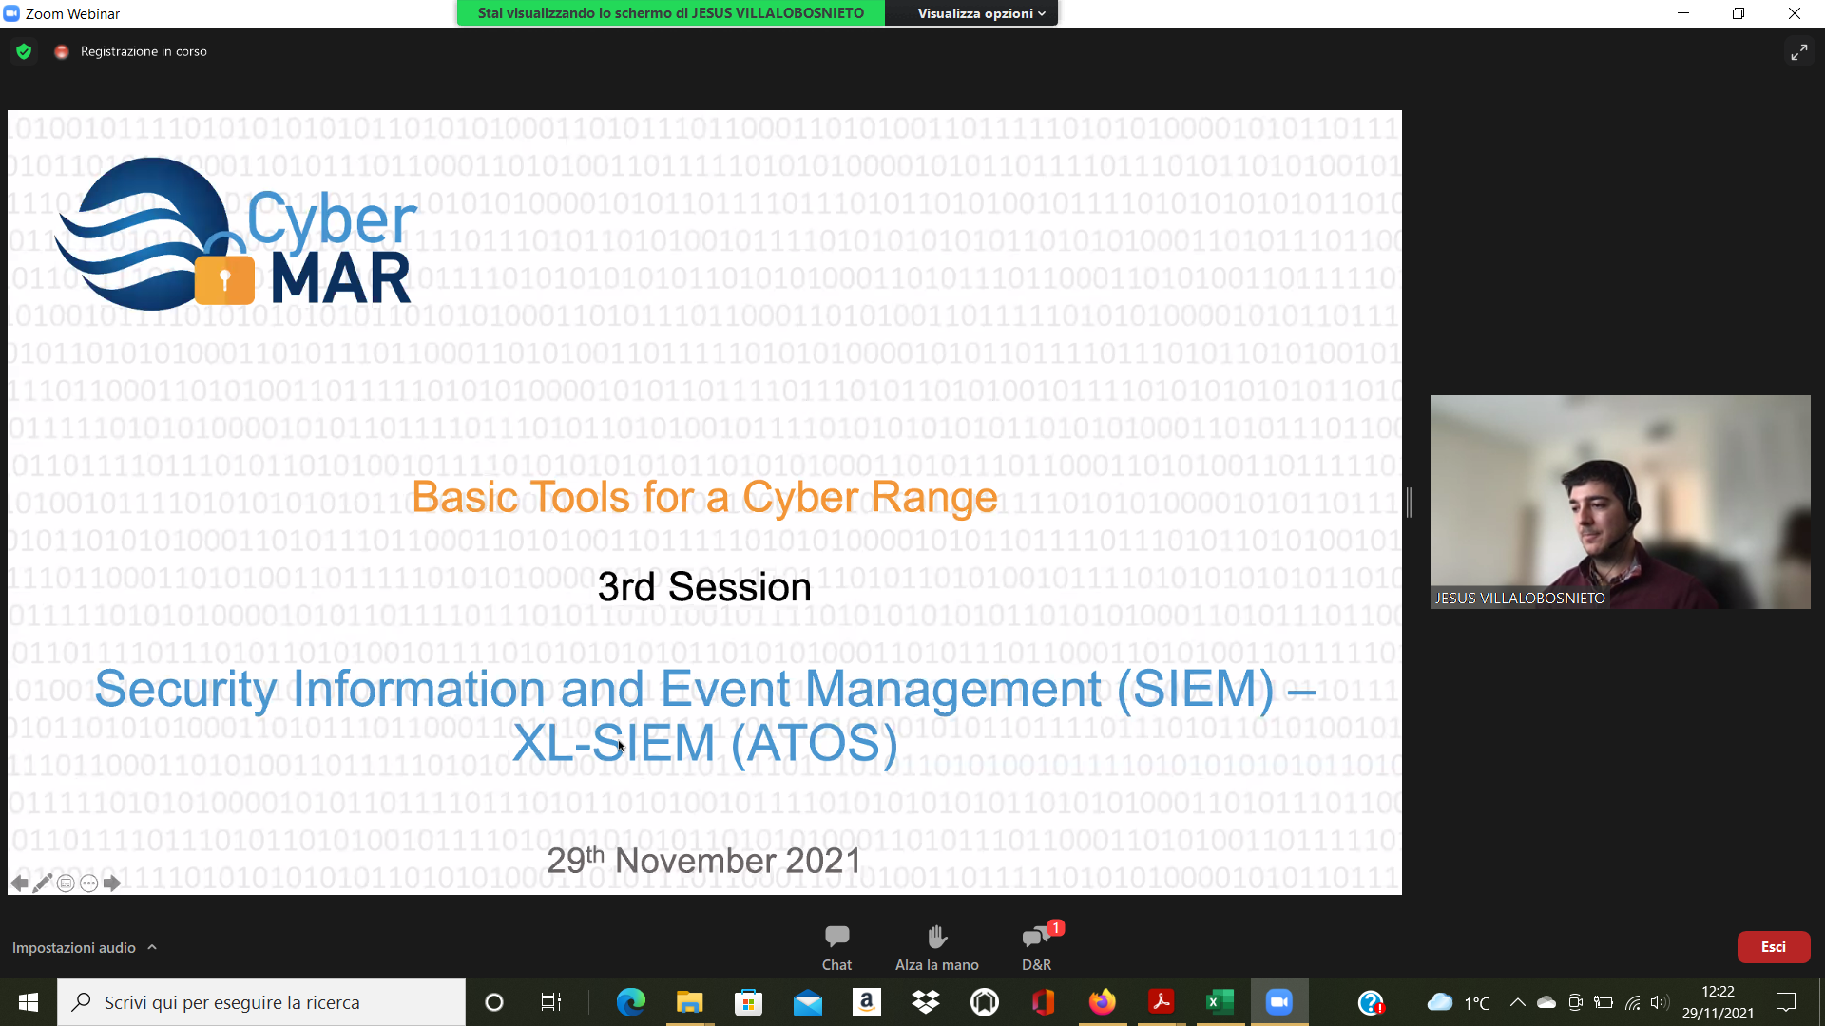The image size is (1825, 1026).
Task: Click the green screen sharing banner
Action: 670,13
